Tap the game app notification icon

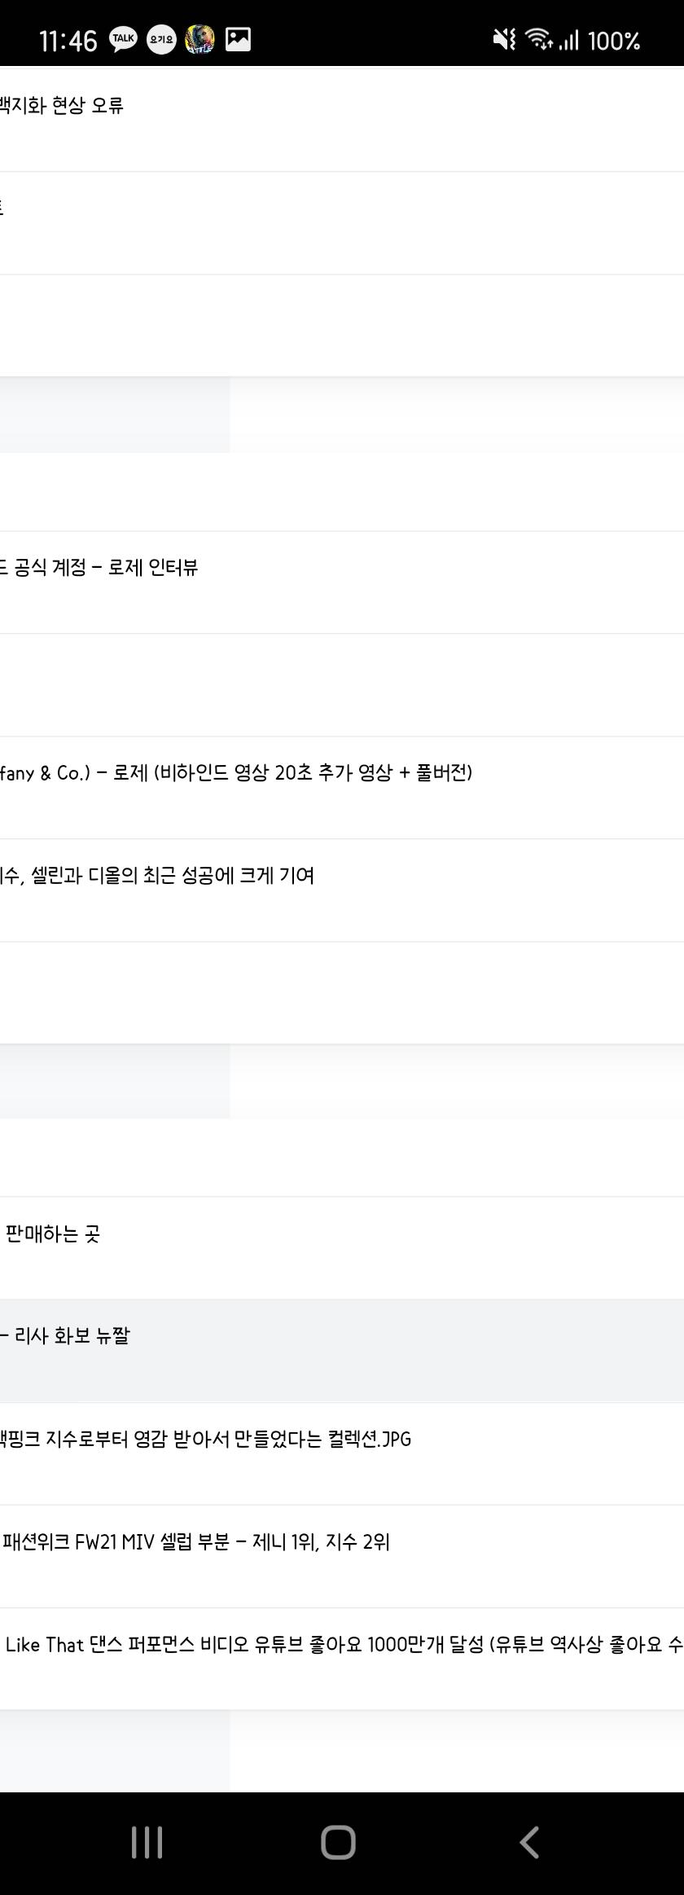pos(199,39)
